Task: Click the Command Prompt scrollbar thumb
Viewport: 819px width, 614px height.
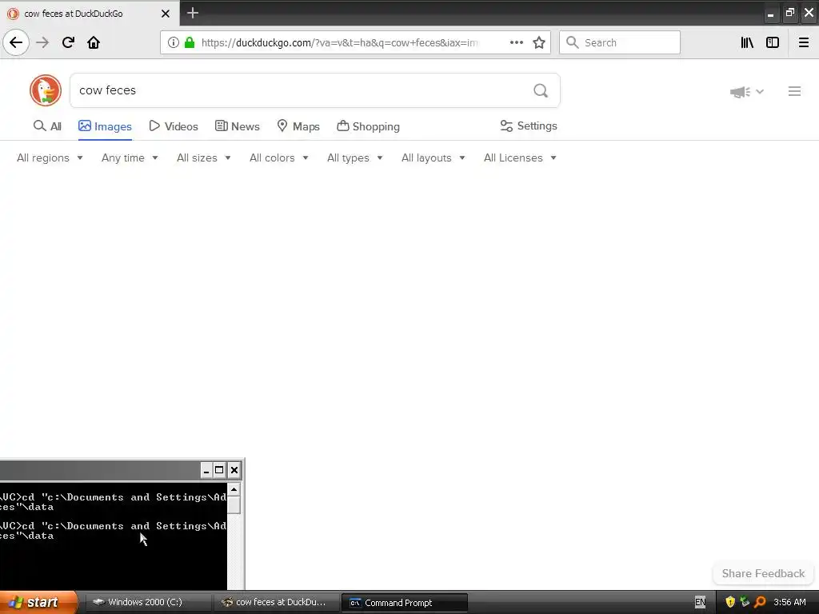Action: (x=234, y=505)
